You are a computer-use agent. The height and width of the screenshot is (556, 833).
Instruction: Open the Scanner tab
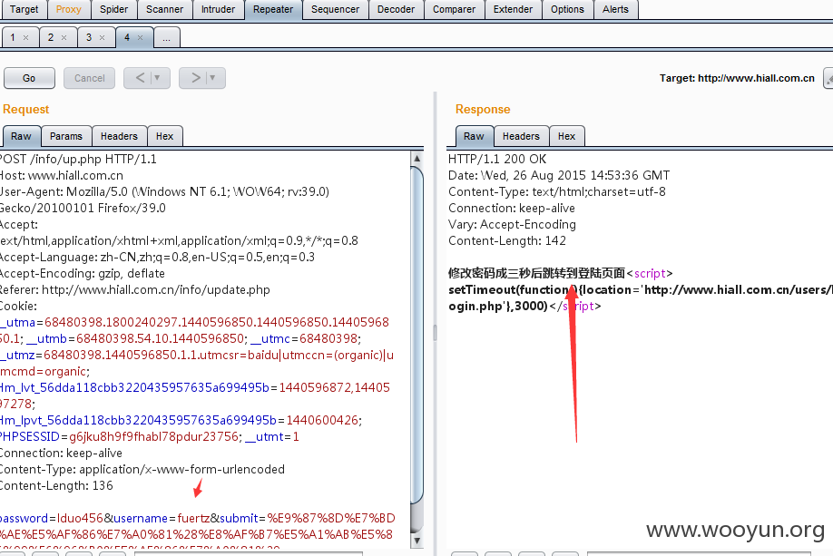pos(164,10)
